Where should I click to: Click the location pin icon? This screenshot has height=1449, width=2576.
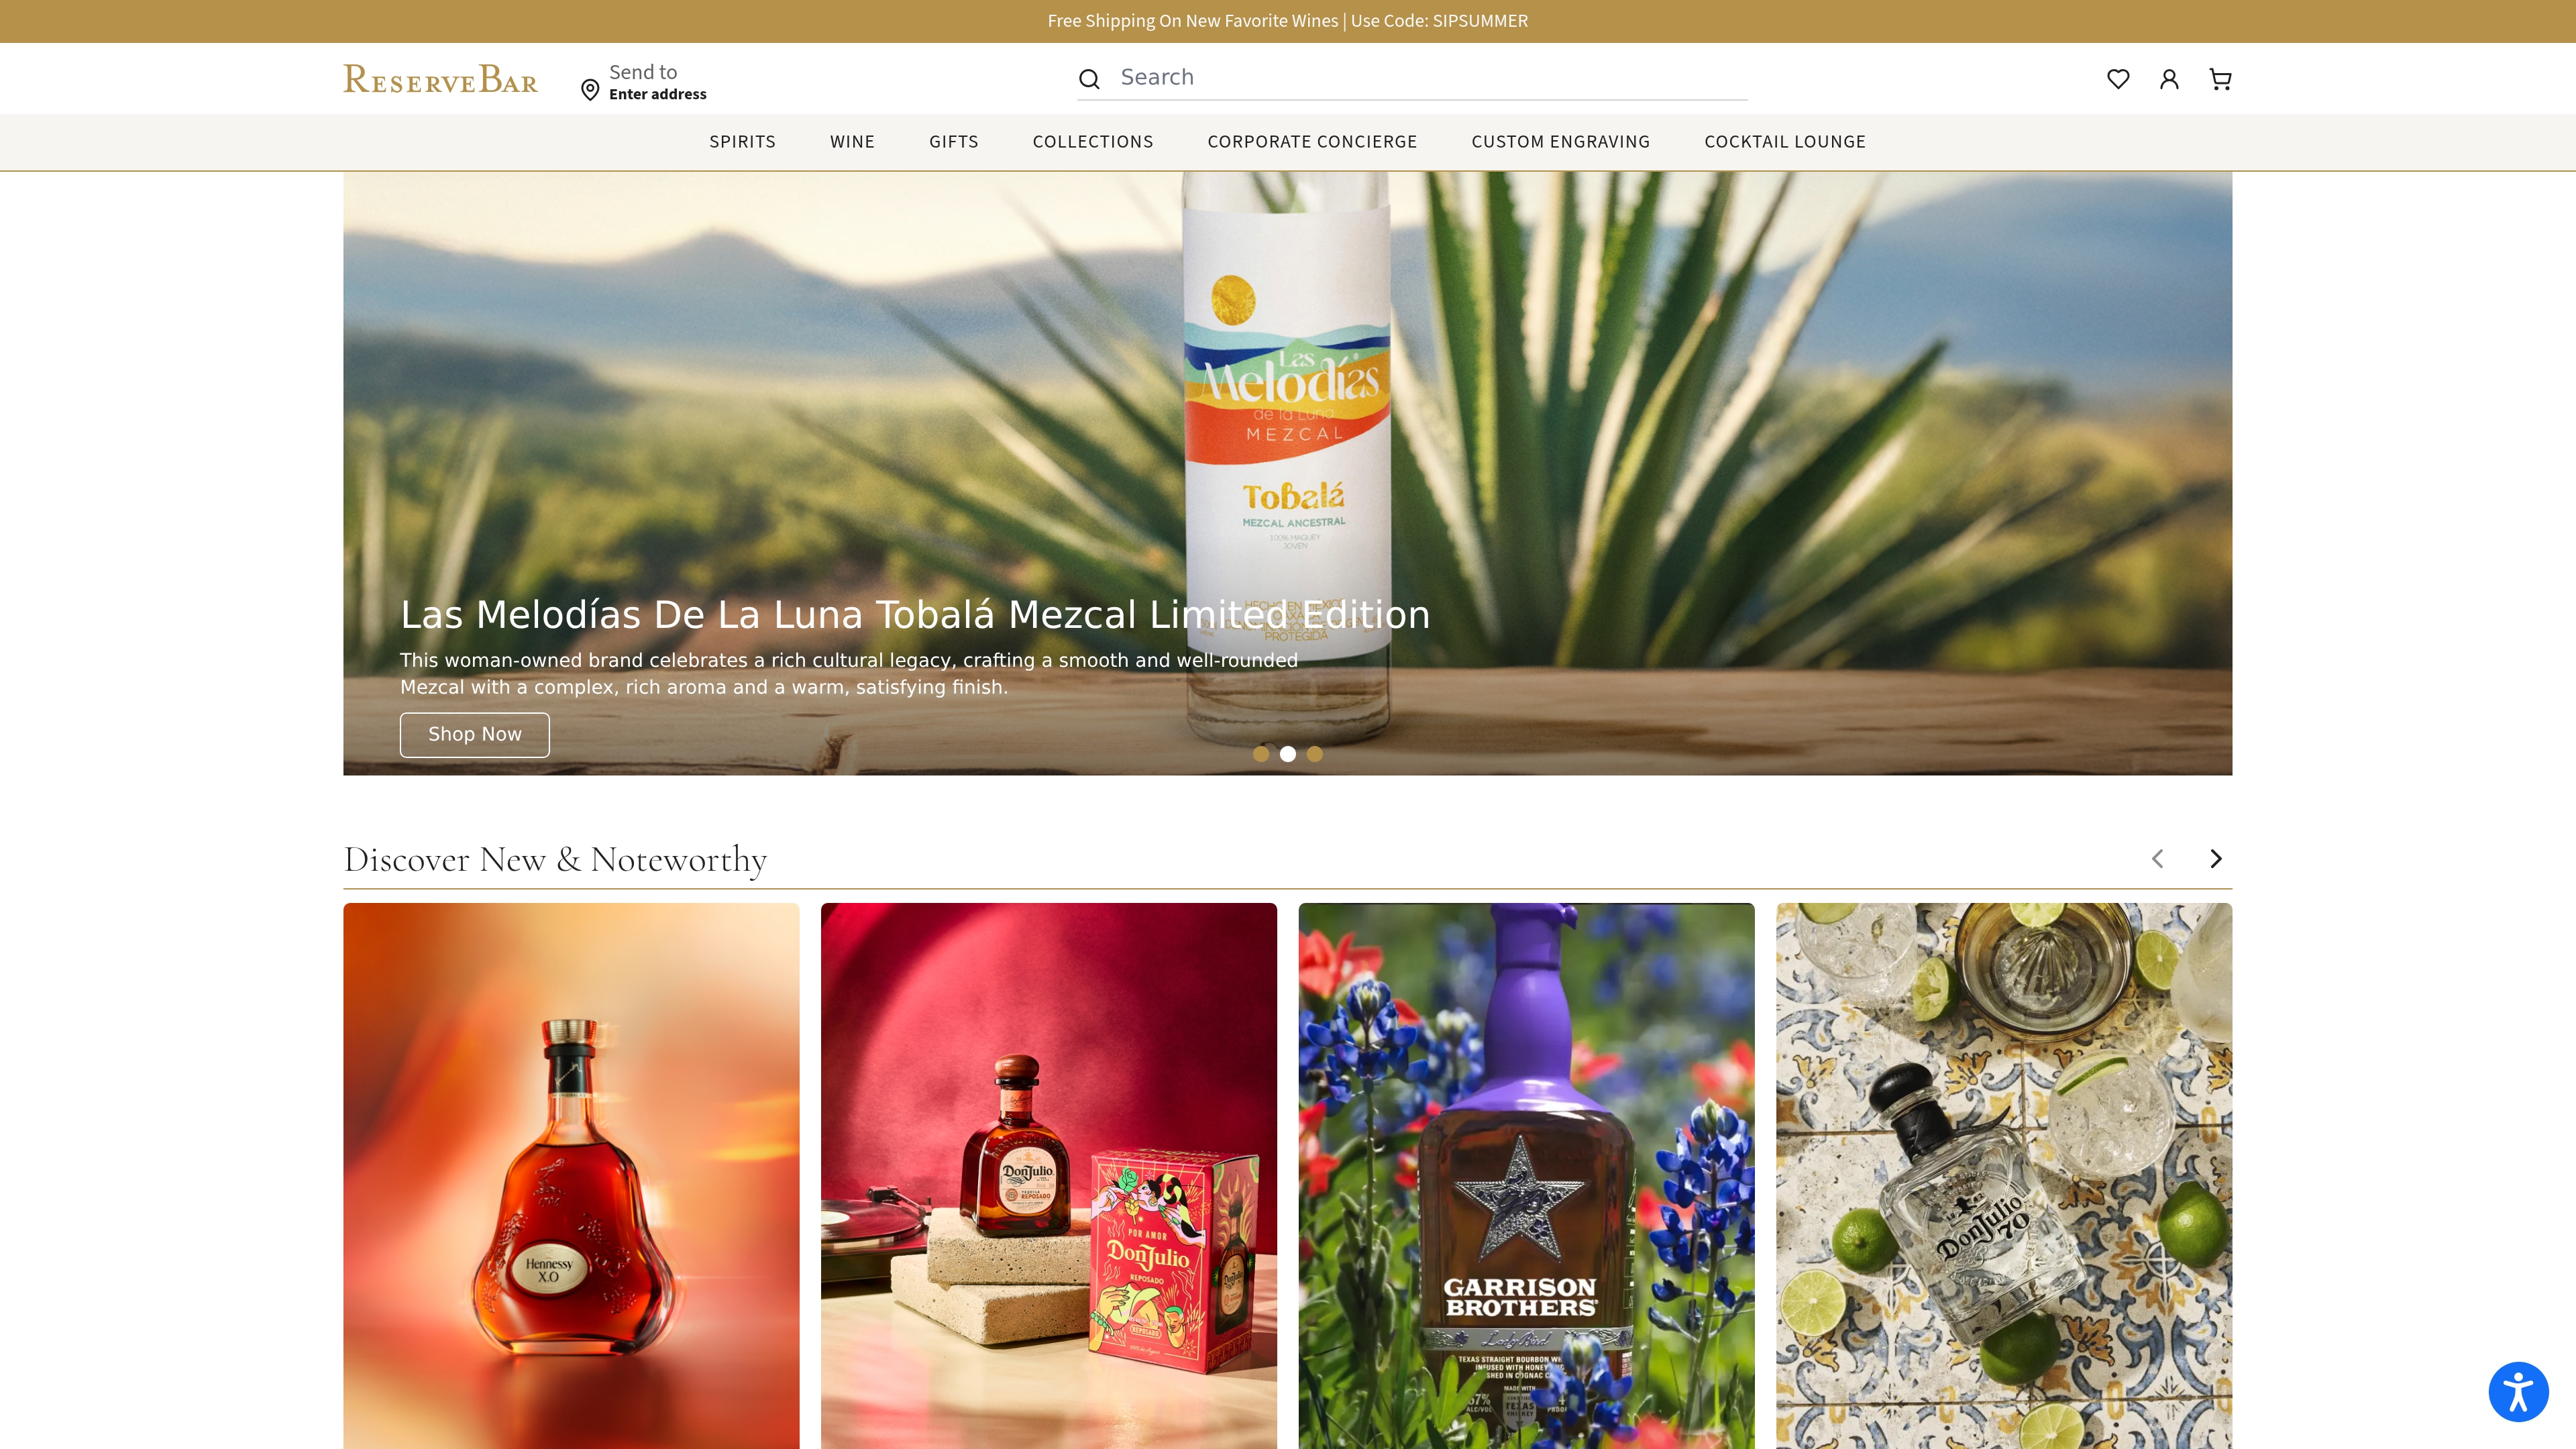(590, 90)
